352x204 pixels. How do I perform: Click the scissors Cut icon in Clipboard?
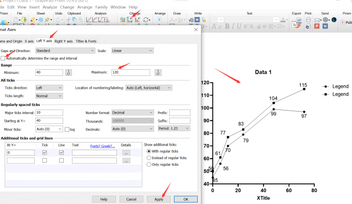pos(68,20)
